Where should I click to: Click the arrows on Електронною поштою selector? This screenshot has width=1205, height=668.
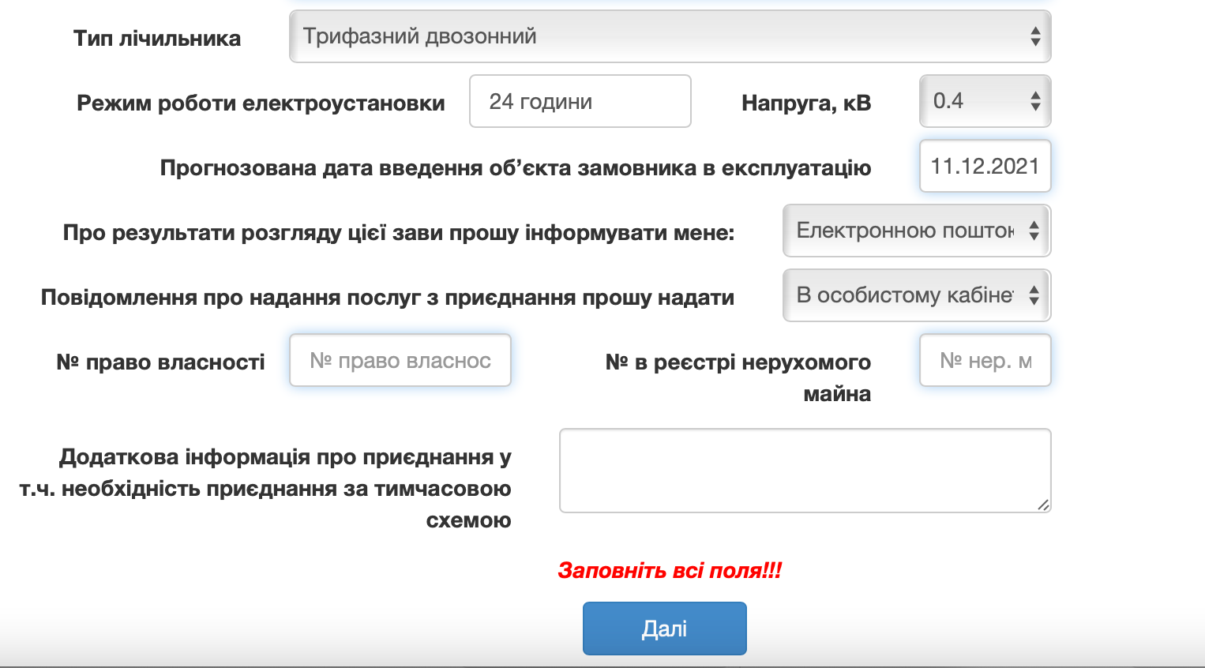point(1034,231)
